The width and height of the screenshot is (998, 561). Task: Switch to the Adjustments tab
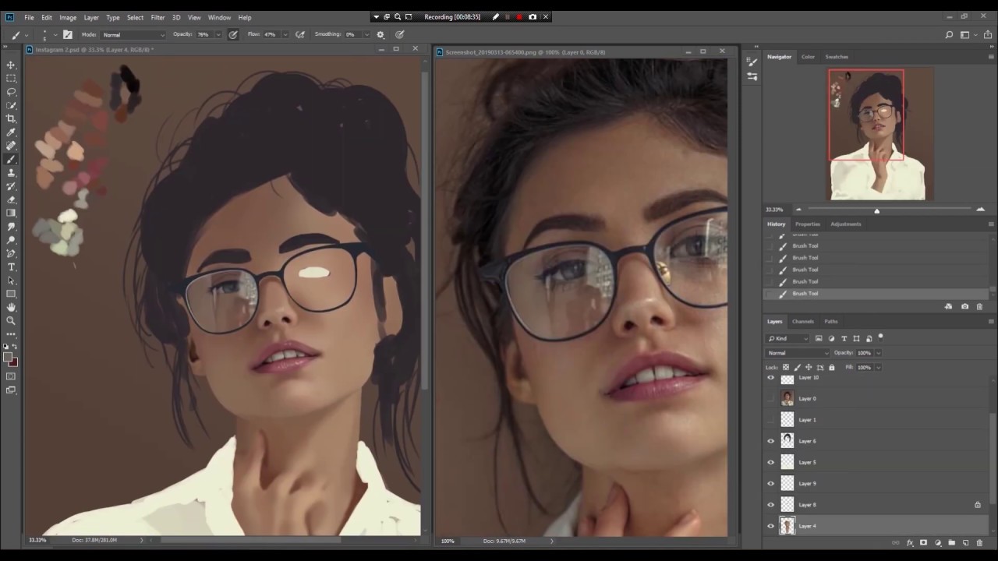click(845, 224)
